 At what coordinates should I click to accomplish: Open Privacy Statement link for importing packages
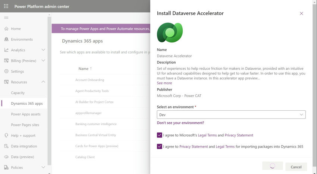(194, 146)
